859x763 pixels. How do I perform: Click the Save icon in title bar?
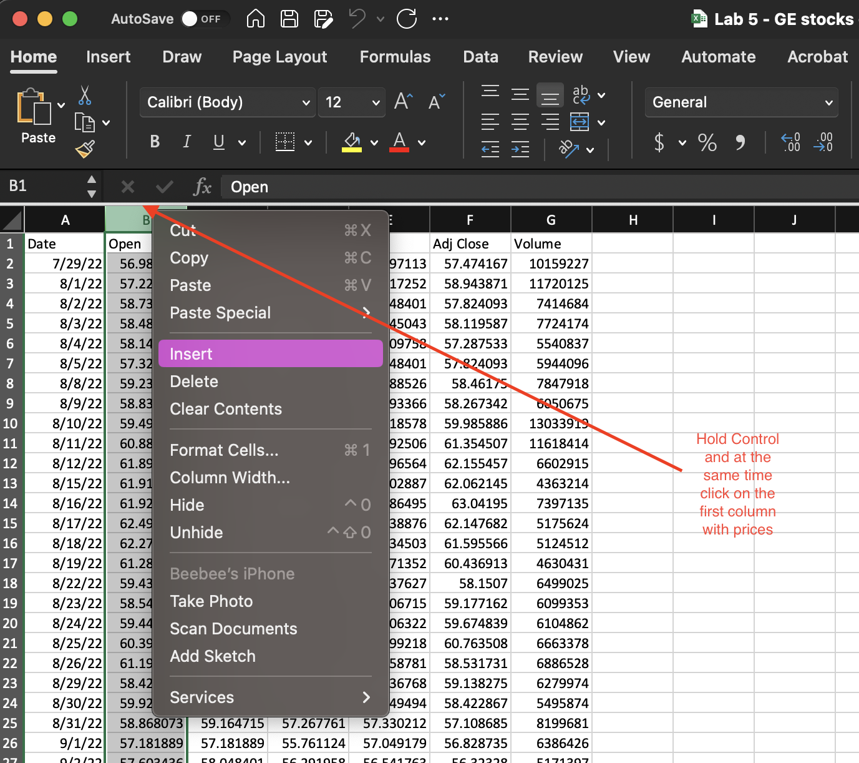pyautogui.click(x=289, y=19)
